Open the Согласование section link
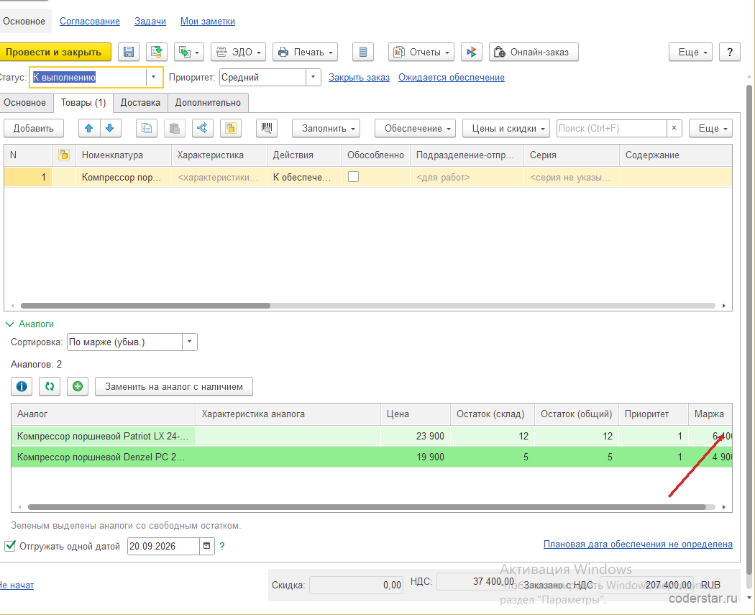 point(90,21)
